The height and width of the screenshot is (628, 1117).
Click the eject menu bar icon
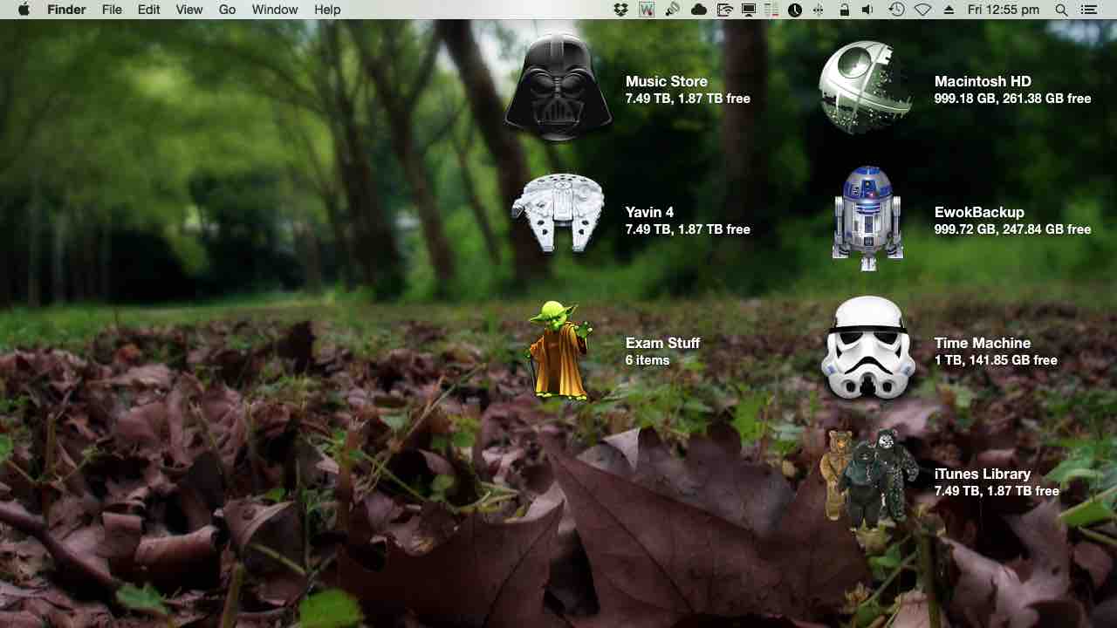pyautogui.click(x=949, y=10)
